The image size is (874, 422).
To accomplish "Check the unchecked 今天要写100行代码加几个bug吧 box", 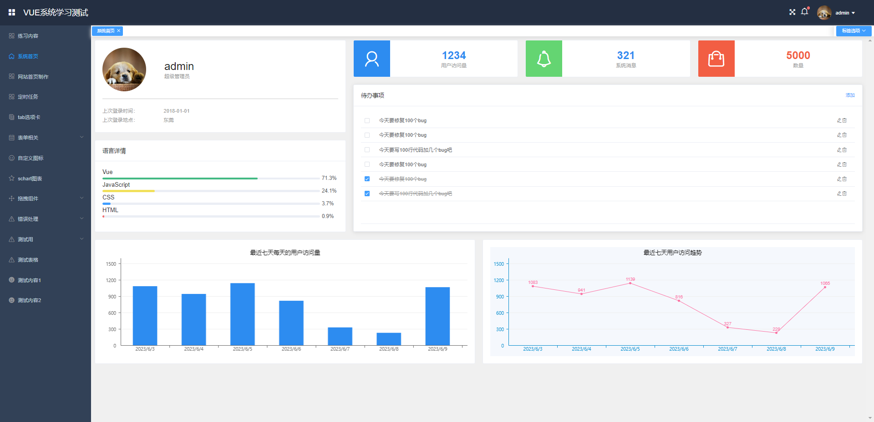I will pos(367,150).
